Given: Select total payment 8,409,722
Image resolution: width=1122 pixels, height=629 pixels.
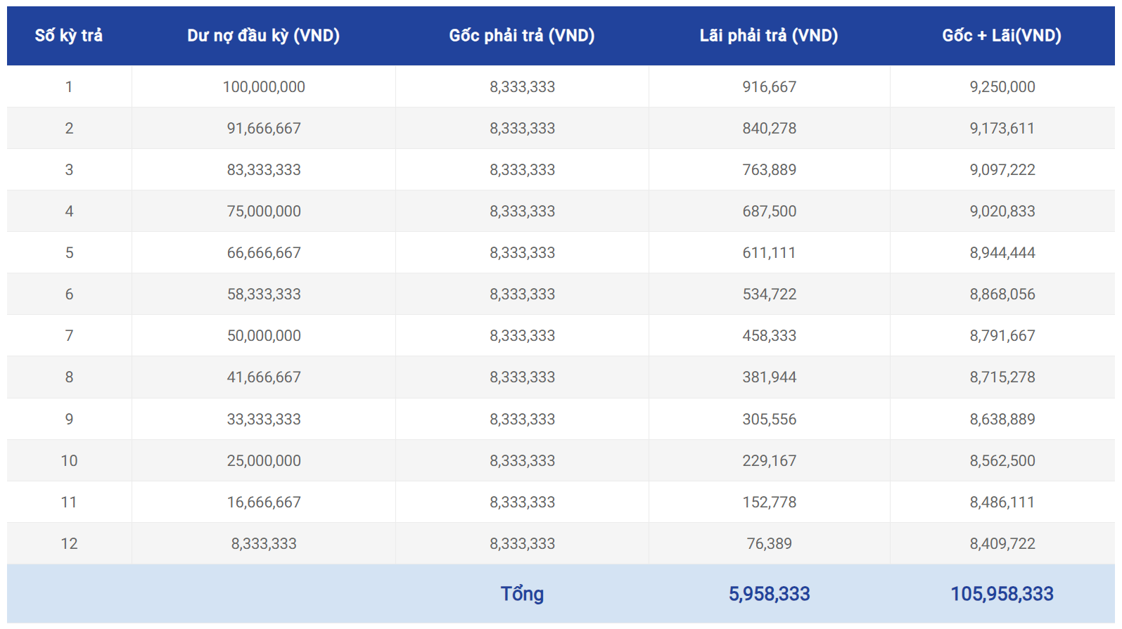Looking at the screenshot, I should tap(1002, 543).
